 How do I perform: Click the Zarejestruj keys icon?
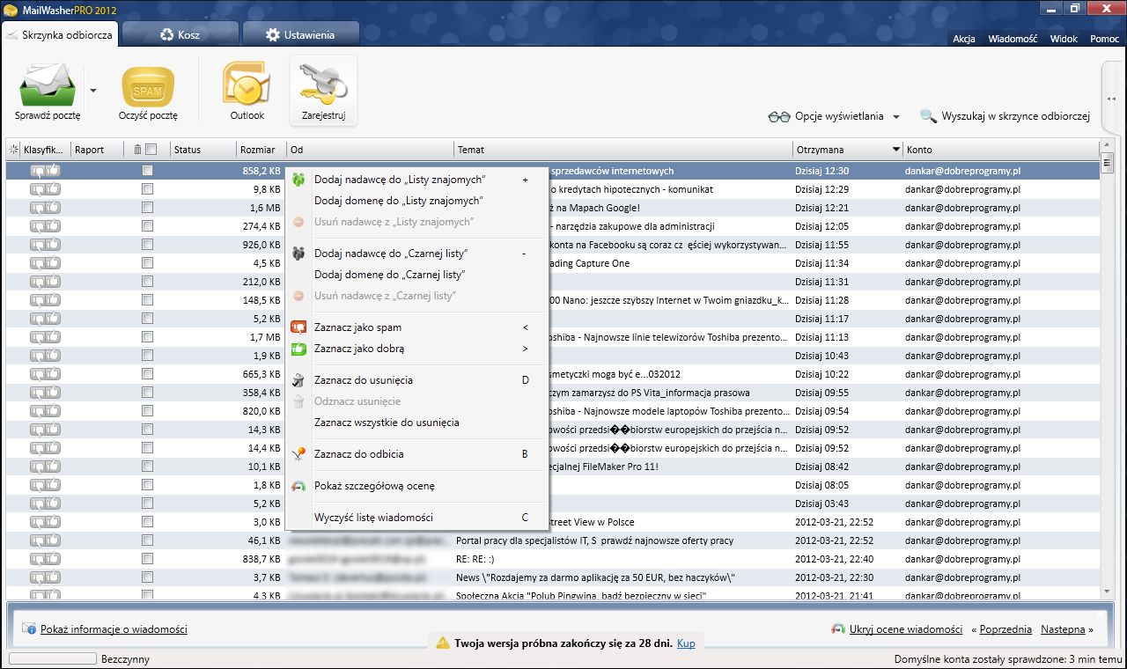coord(323,85)
